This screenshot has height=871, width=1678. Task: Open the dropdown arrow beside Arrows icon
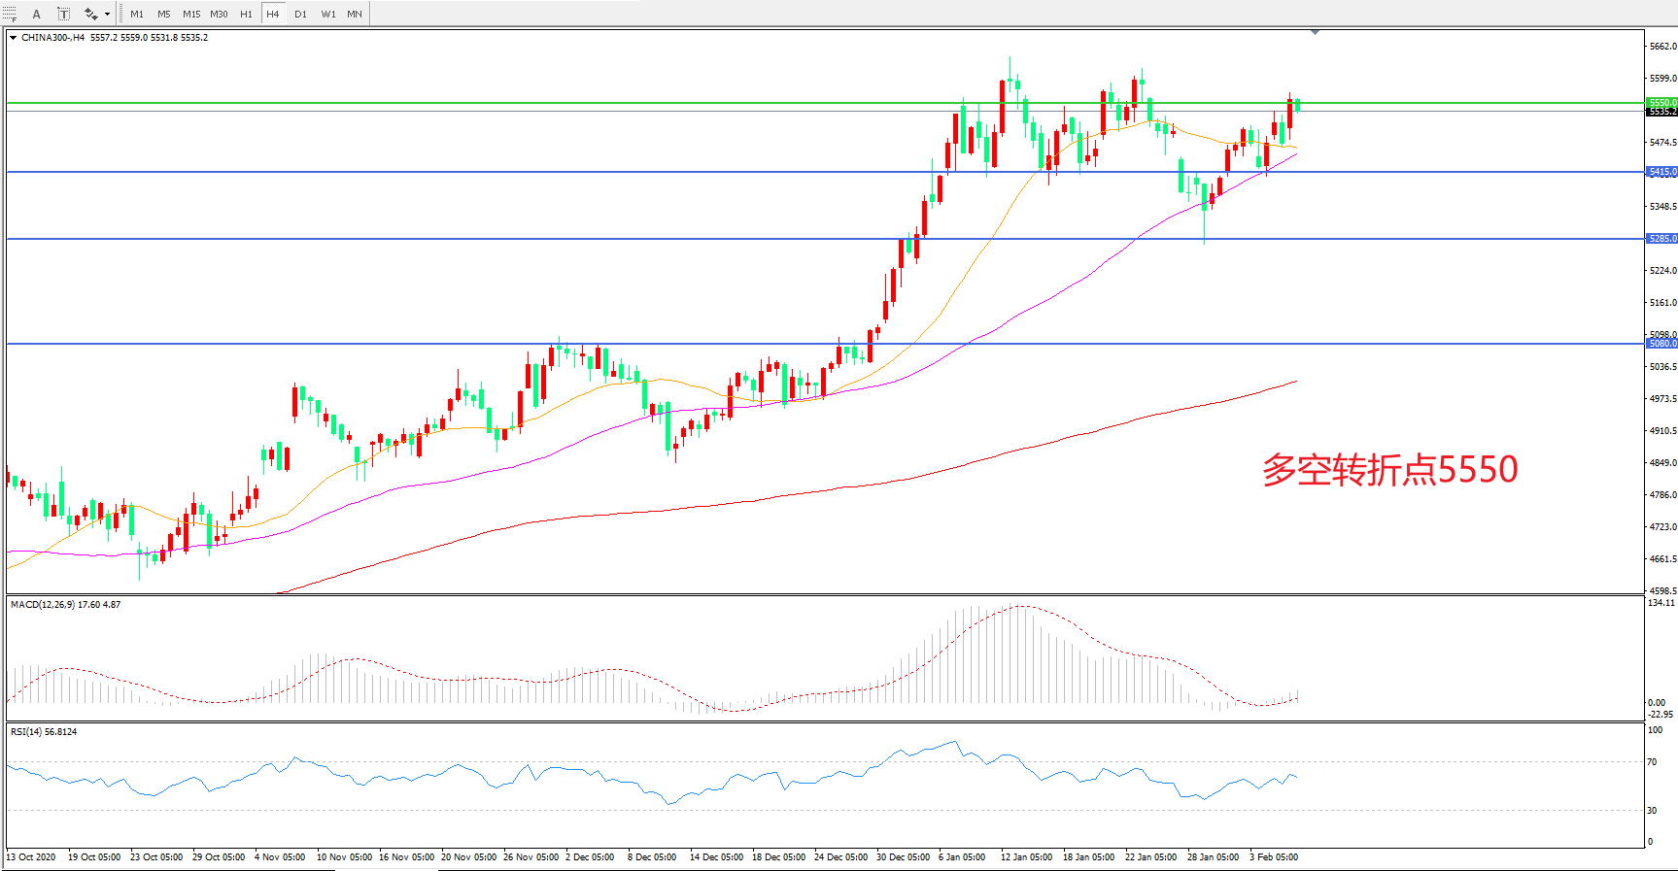click(107, 14)
